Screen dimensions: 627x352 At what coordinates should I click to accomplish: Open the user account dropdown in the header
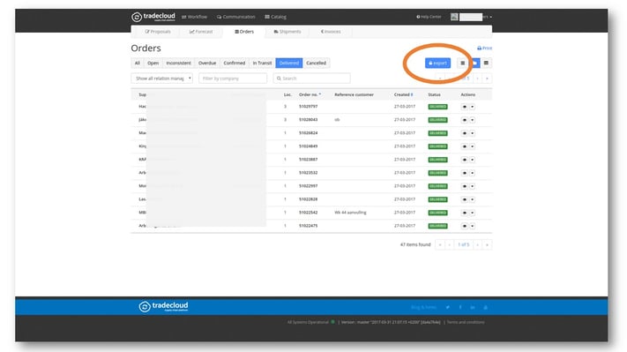pyautogui.click(x=472, y=17)
